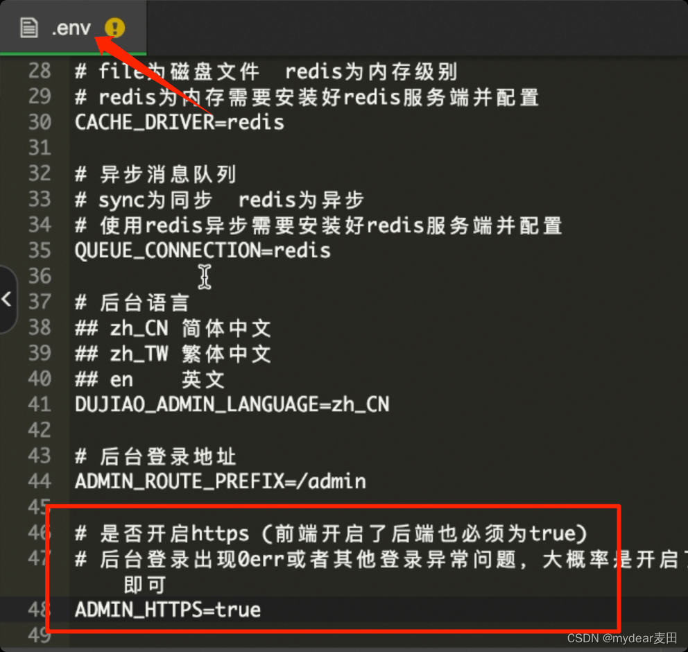Click line number 48 in the gutter
Image resolution: width=688 pixels, height=652 pixels.
tap(40, 610)
